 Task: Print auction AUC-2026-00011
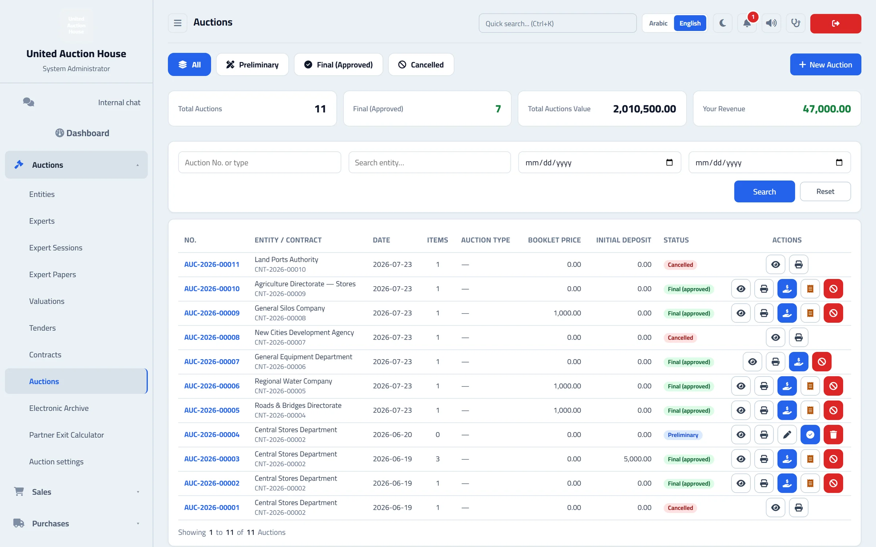click(x=799, y=264)
